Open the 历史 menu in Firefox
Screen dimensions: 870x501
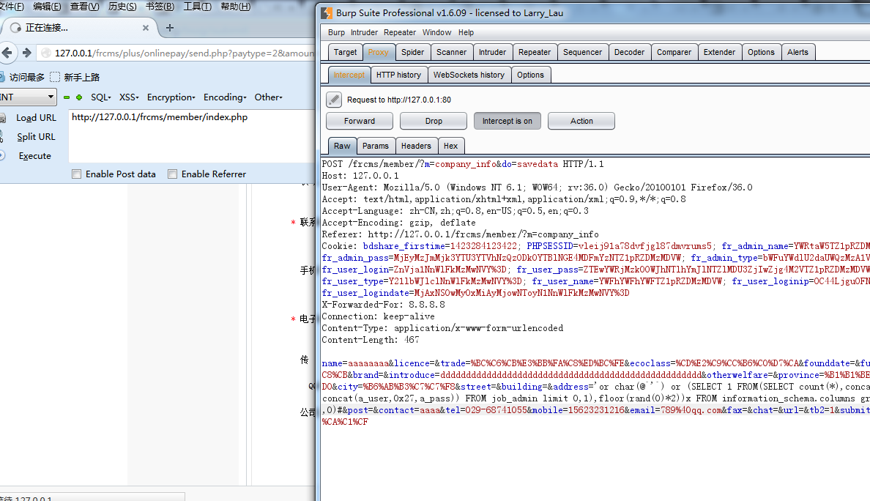pyautogui.click(x=122, y=7)
